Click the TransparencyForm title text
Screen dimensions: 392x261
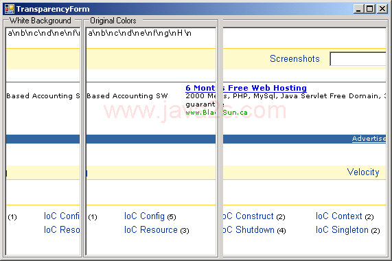(x=53, y=9)
